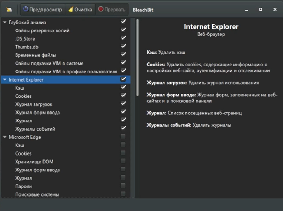Viewport: 283px width, 211px height.
Task: Uncheck the Internet Explorer checkbox
Action: pyautogui.click(x=123, y=79)
